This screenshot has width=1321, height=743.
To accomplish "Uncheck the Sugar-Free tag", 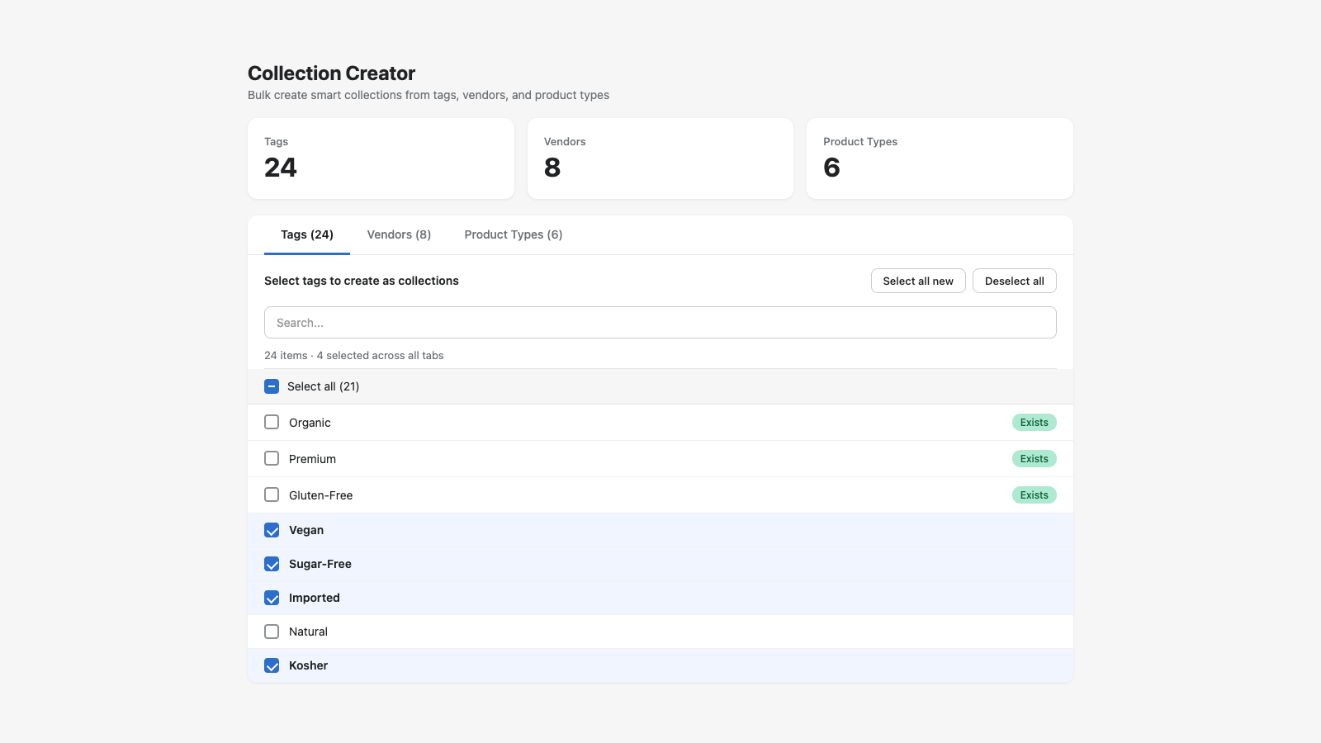I will [272, 564].
